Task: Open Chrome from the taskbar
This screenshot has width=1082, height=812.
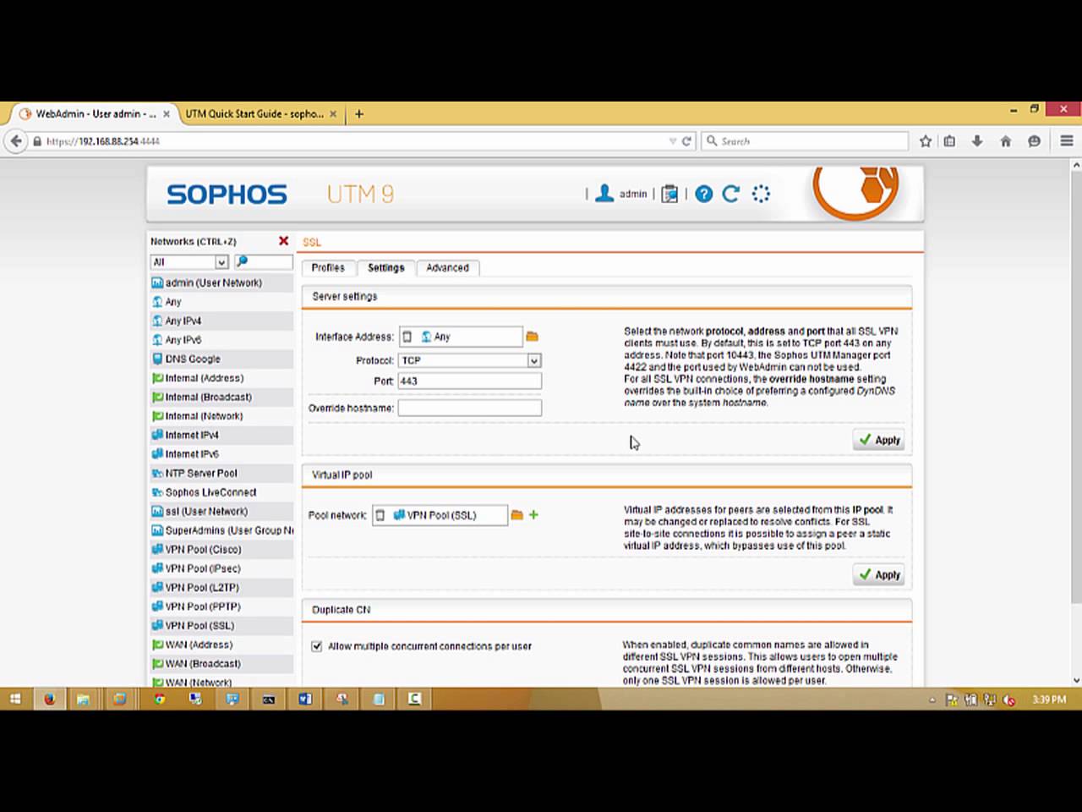Action: point(159,699)
